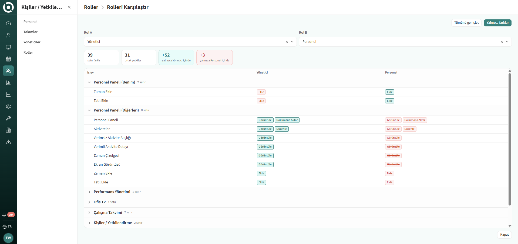Go to Yöneticiler menu item
This screenshot has width=518, height=244.
tap(32, 42)
